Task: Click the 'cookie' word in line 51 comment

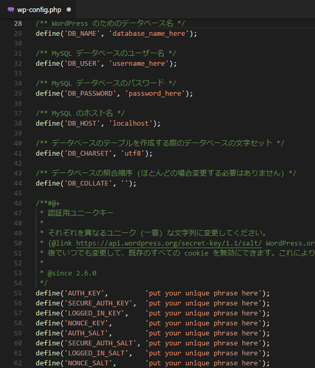Action: 196,253
